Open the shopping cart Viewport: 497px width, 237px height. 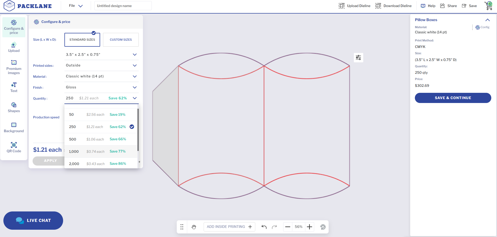click(488, 6)
